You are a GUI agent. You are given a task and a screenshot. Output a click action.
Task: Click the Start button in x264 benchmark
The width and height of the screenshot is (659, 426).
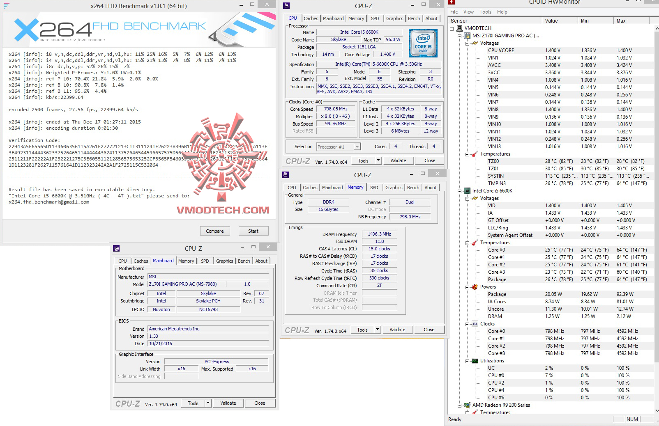point(253,231)
